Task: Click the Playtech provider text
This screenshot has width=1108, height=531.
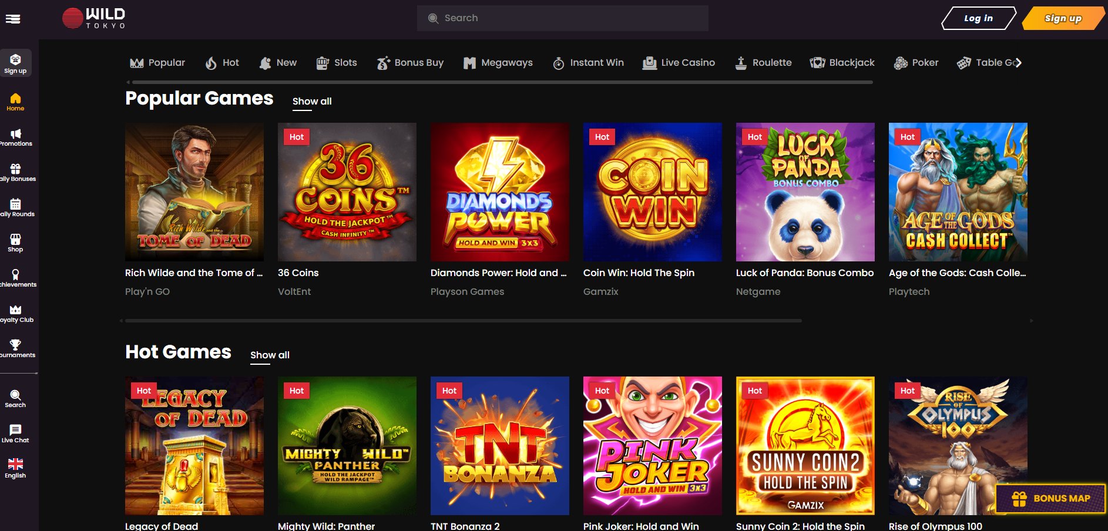Action: pos(909,291)
